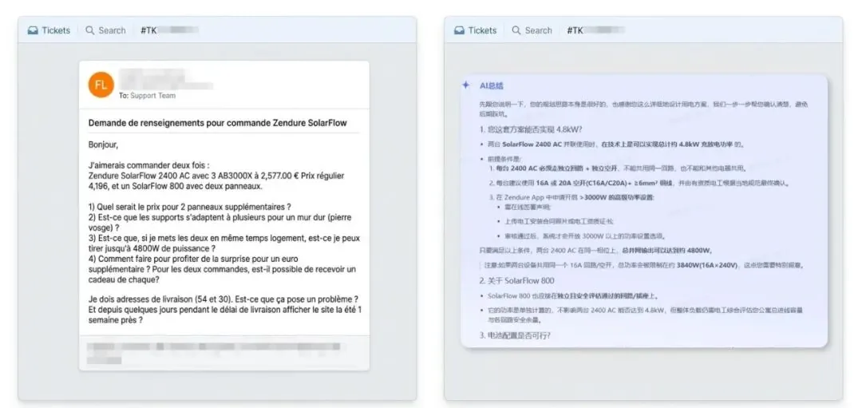Click line '1) Quel serait le prix pour 2 panneaux'
Screen dimensions: 862x408
190,208
